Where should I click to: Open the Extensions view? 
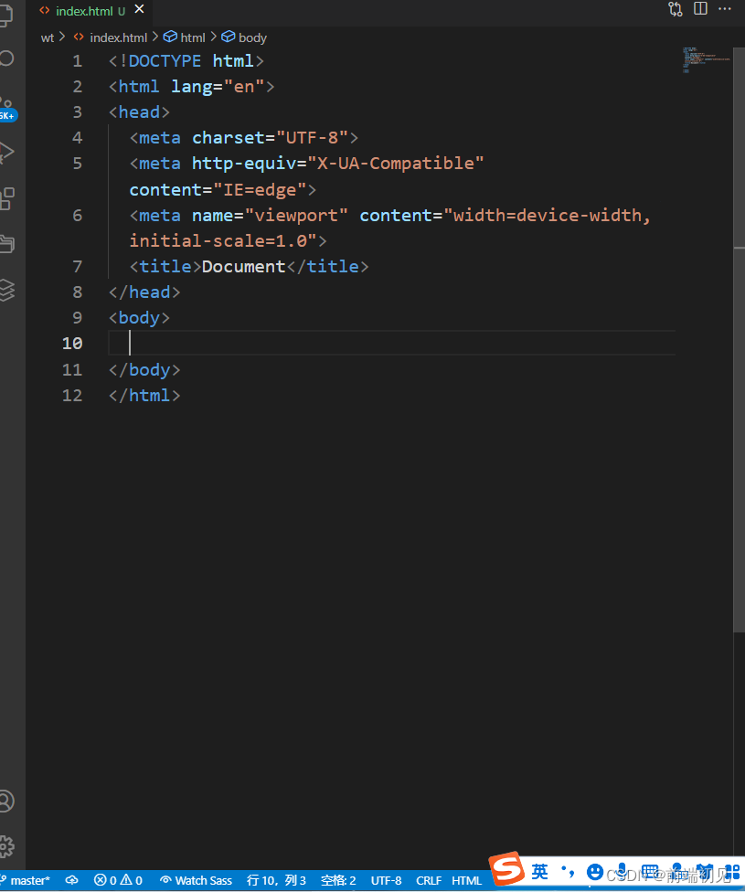(6, 198)
